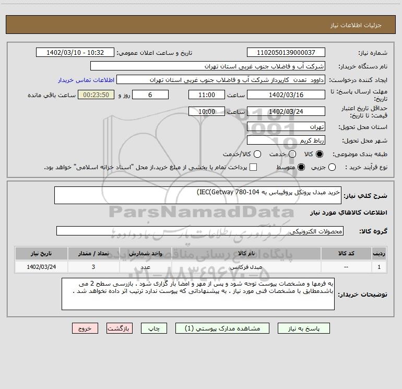Click the 'مبدل فرکانس' item name cell
The image size is (402, 389).
click(x=246, y=267)
